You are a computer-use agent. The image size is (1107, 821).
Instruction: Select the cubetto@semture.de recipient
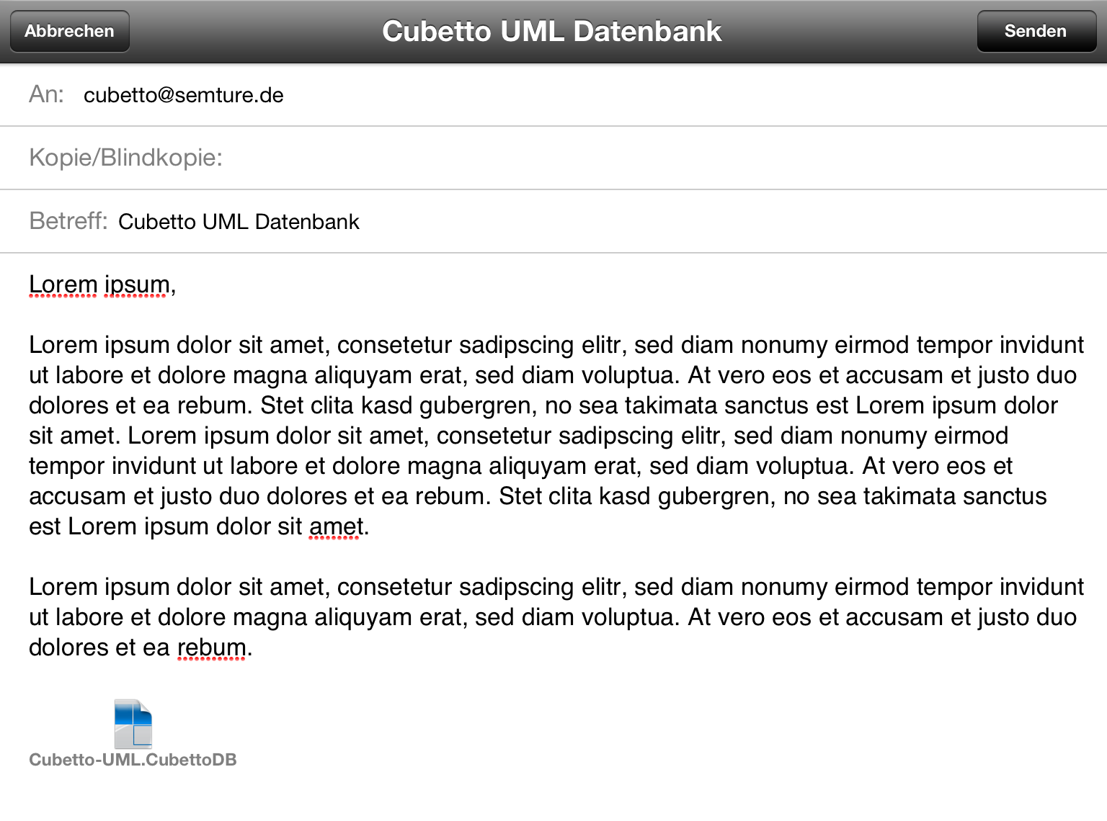point(184,95)
